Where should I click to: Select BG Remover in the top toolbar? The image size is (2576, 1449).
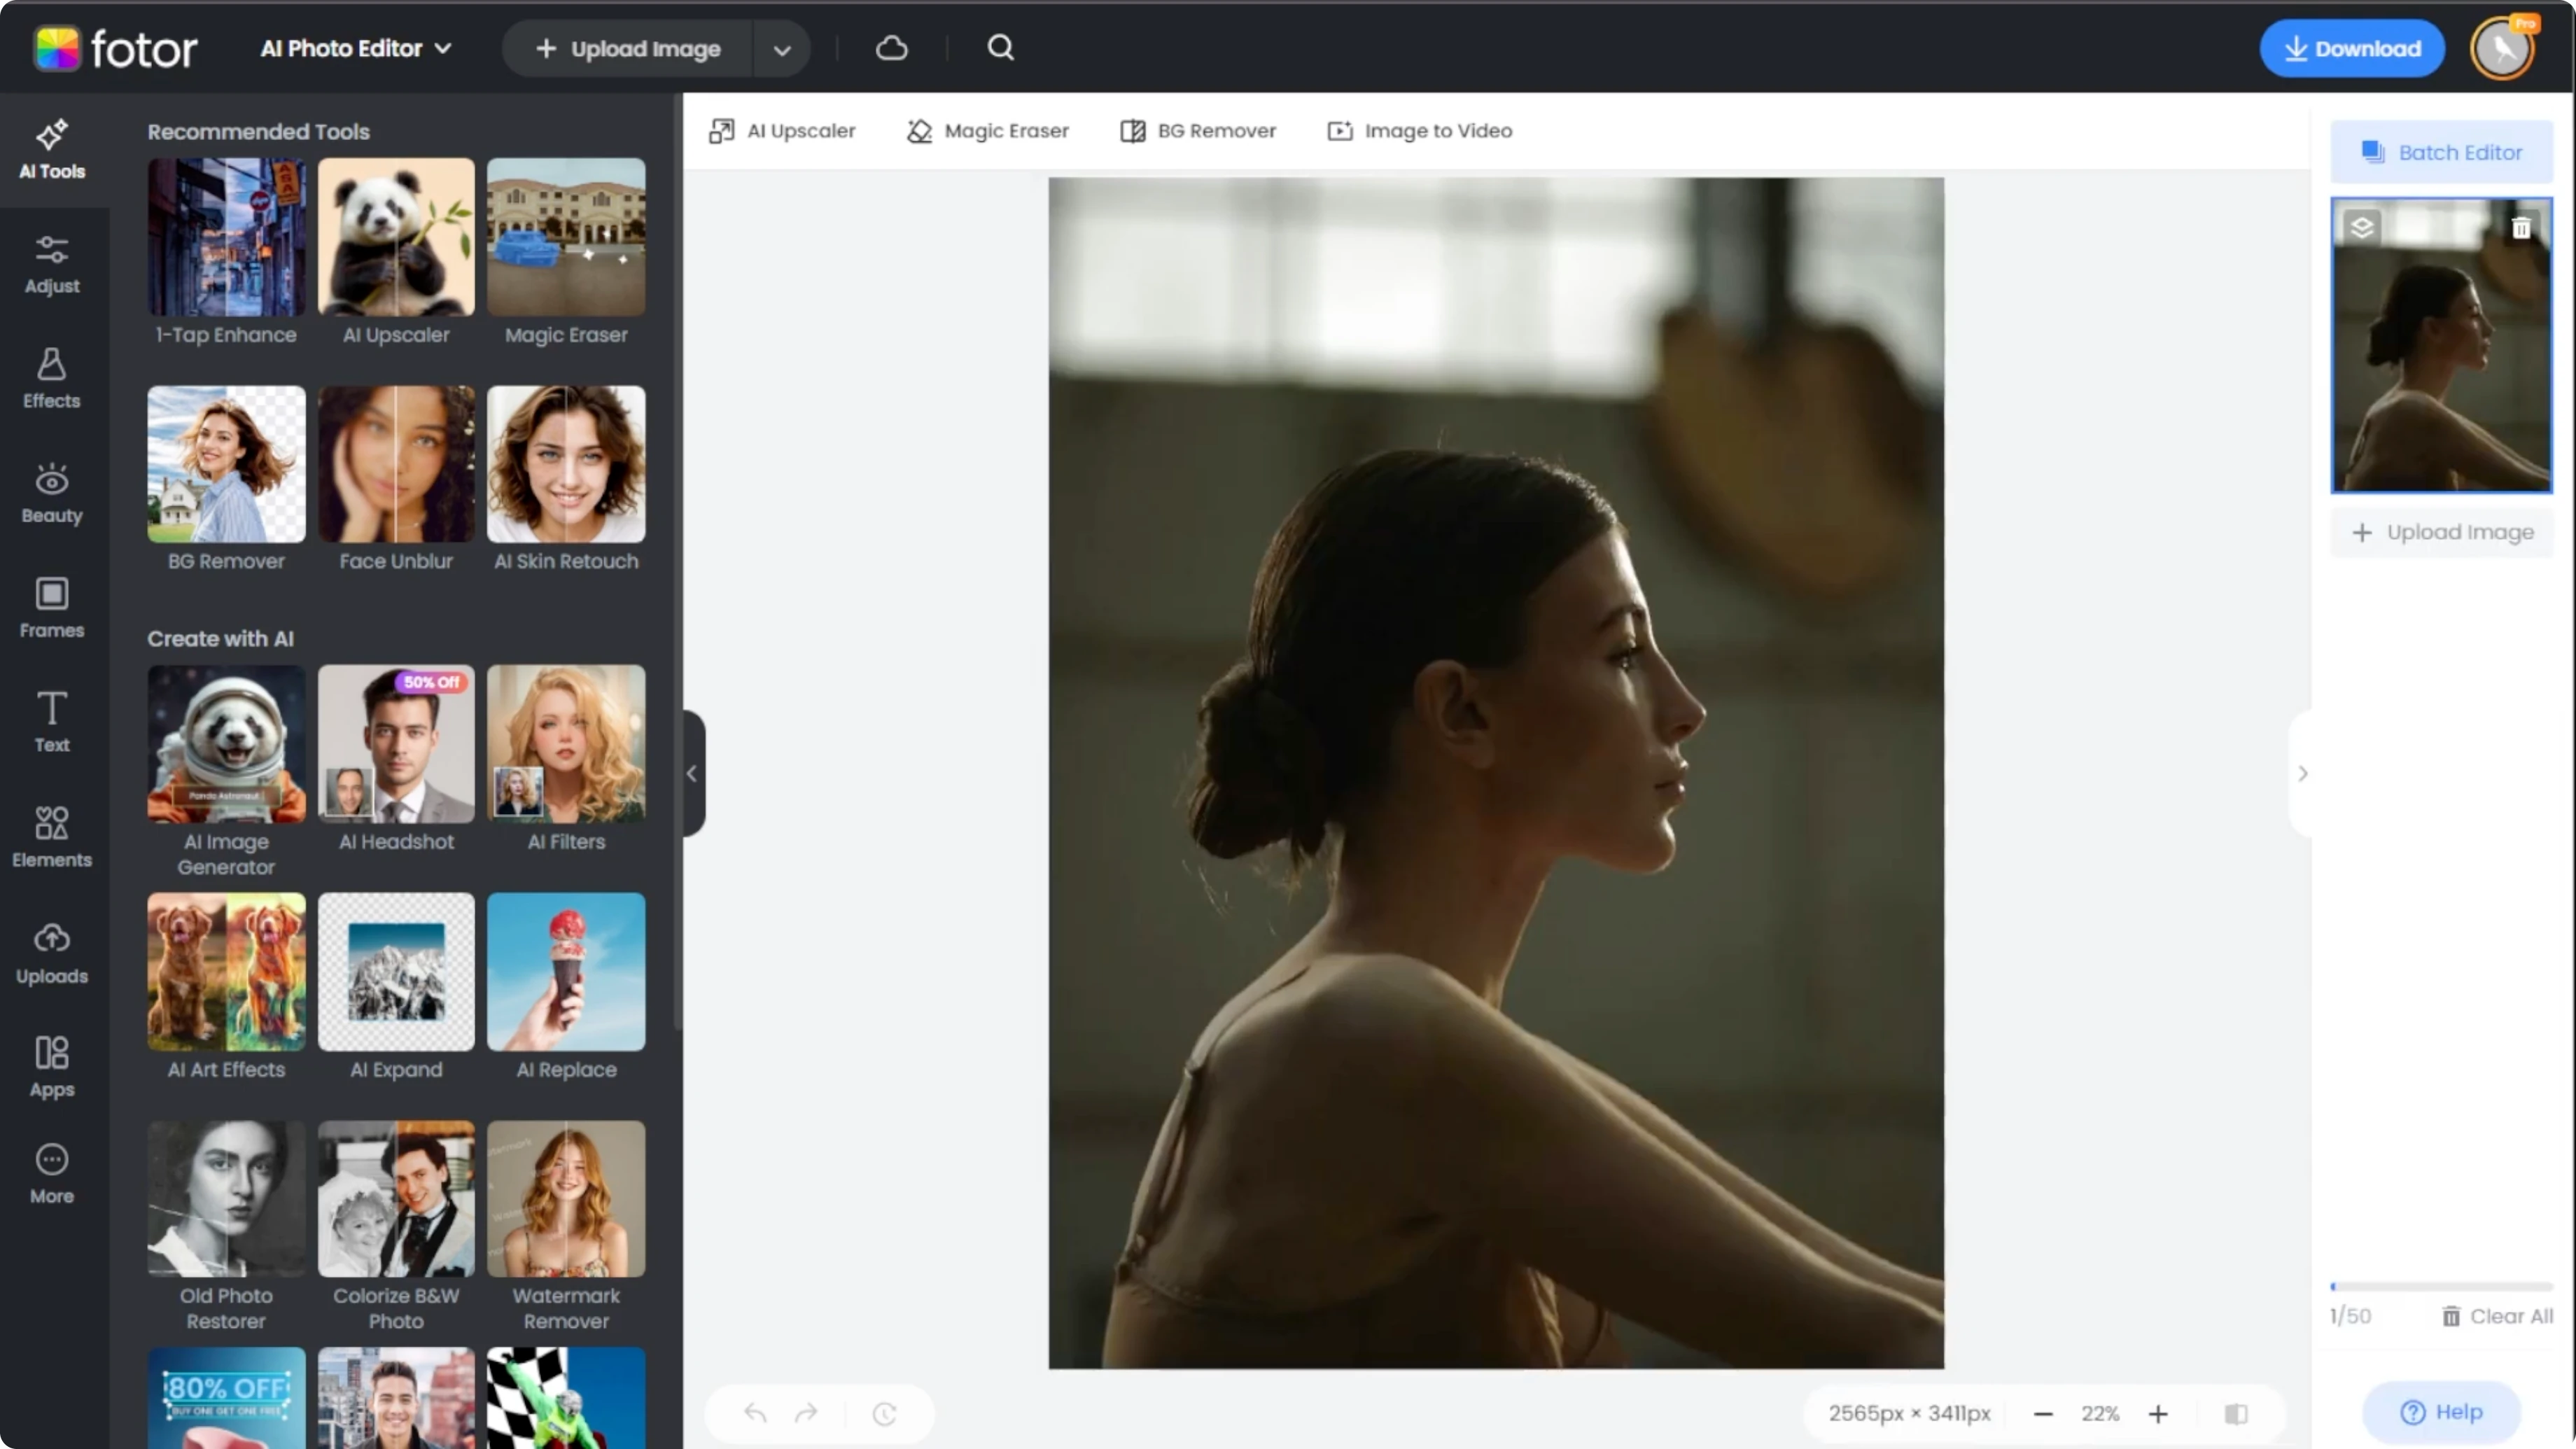coord(1198,131)
